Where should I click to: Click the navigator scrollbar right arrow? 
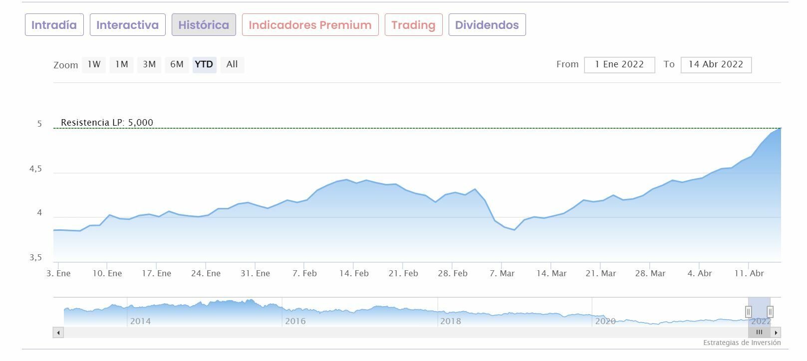click(x=776, y=333)
